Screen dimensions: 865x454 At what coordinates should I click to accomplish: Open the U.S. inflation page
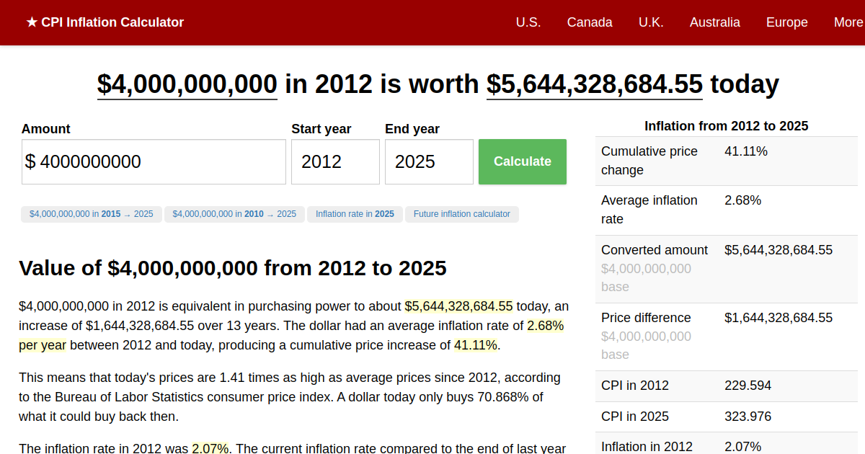pyautogui.click(x=528, y=22)
